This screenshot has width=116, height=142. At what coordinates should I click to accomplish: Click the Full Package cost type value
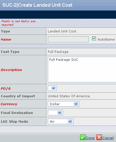(x=58, y=52)
